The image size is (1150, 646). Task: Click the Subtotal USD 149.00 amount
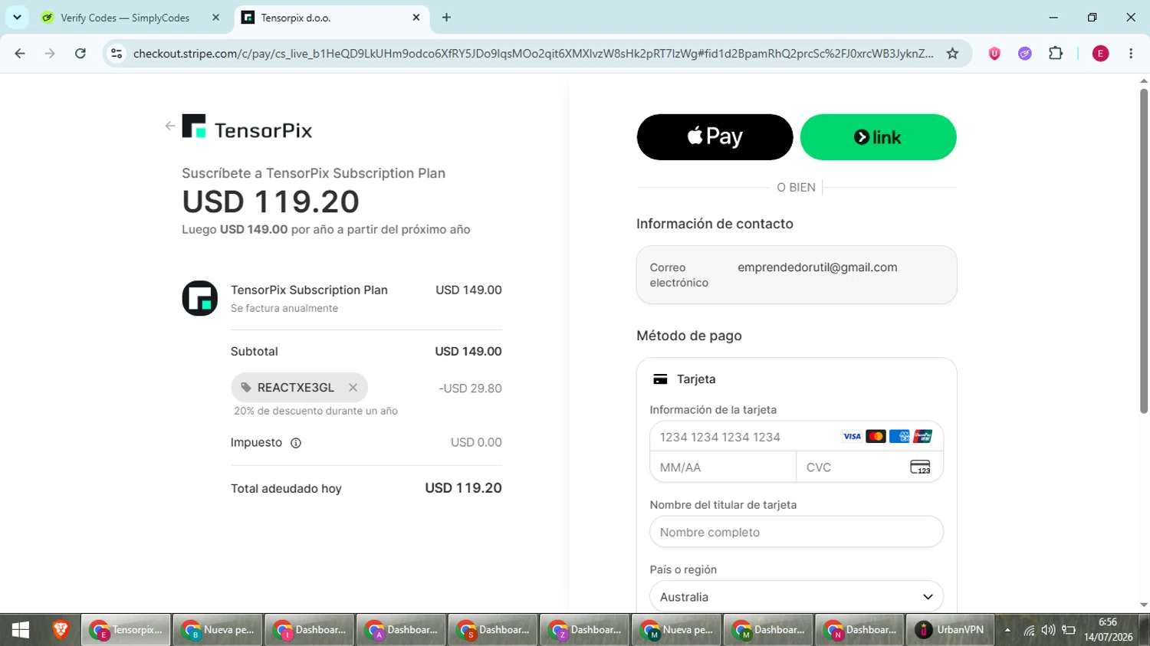468,352
